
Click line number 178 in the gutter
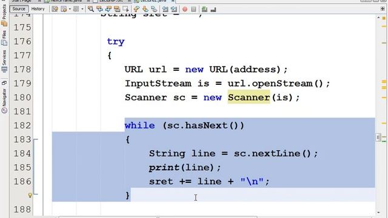coord(22,70)
